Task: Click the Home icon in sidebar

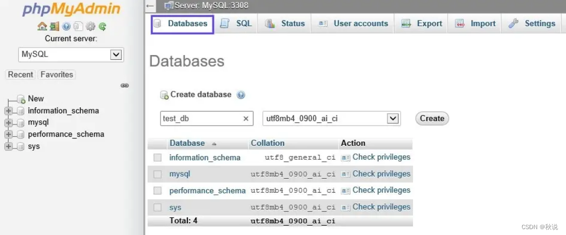Action: point(42,26)
